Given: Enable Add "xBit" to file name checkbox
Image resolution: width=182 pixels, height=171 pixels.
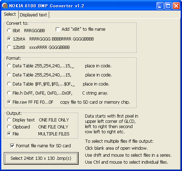Looking at the screenshot, I should (x=58, y=29).
